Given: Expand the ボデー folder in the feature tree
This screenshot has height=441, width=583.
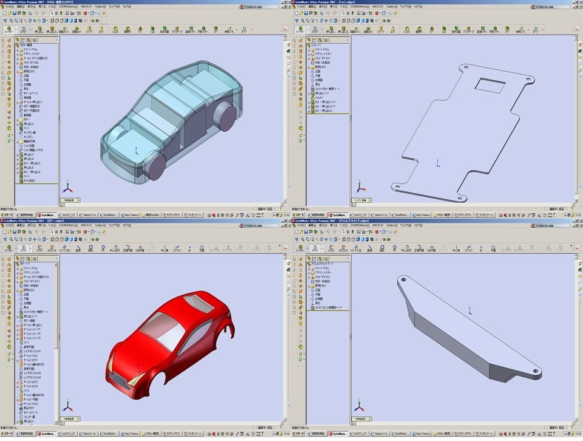Looking at the screenshot, I should 17,119.
